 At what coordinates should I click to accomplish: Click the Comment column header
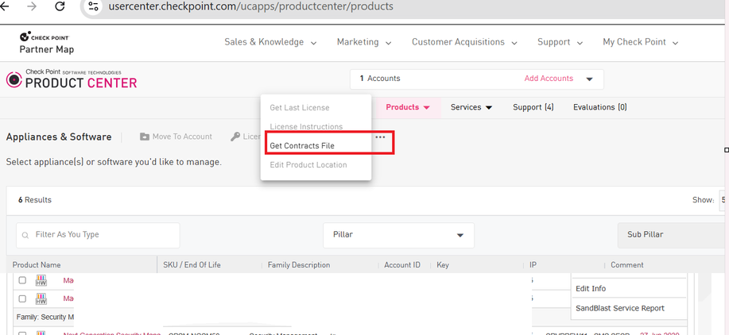[627, 265]
